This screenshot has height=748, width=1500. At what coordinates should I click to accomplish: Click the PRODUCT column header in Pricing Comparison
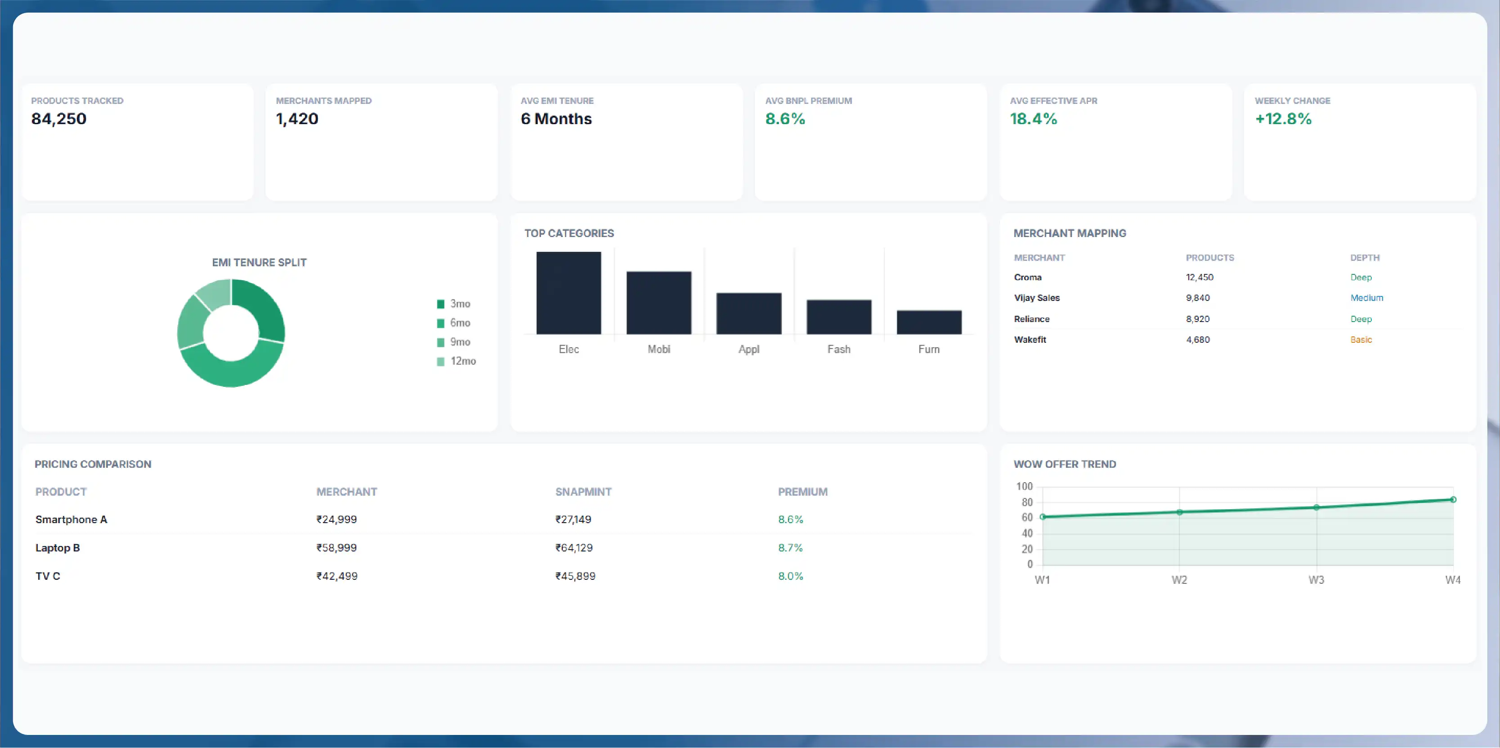tap(61, 492)
